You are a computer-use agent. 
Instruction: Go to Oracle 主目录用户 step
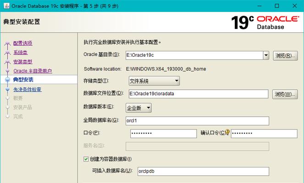(33, 71)
